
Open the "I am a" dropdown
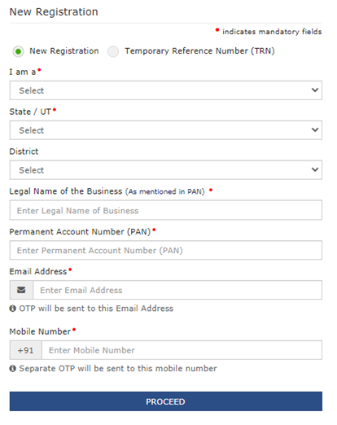(x=166, y=90)
